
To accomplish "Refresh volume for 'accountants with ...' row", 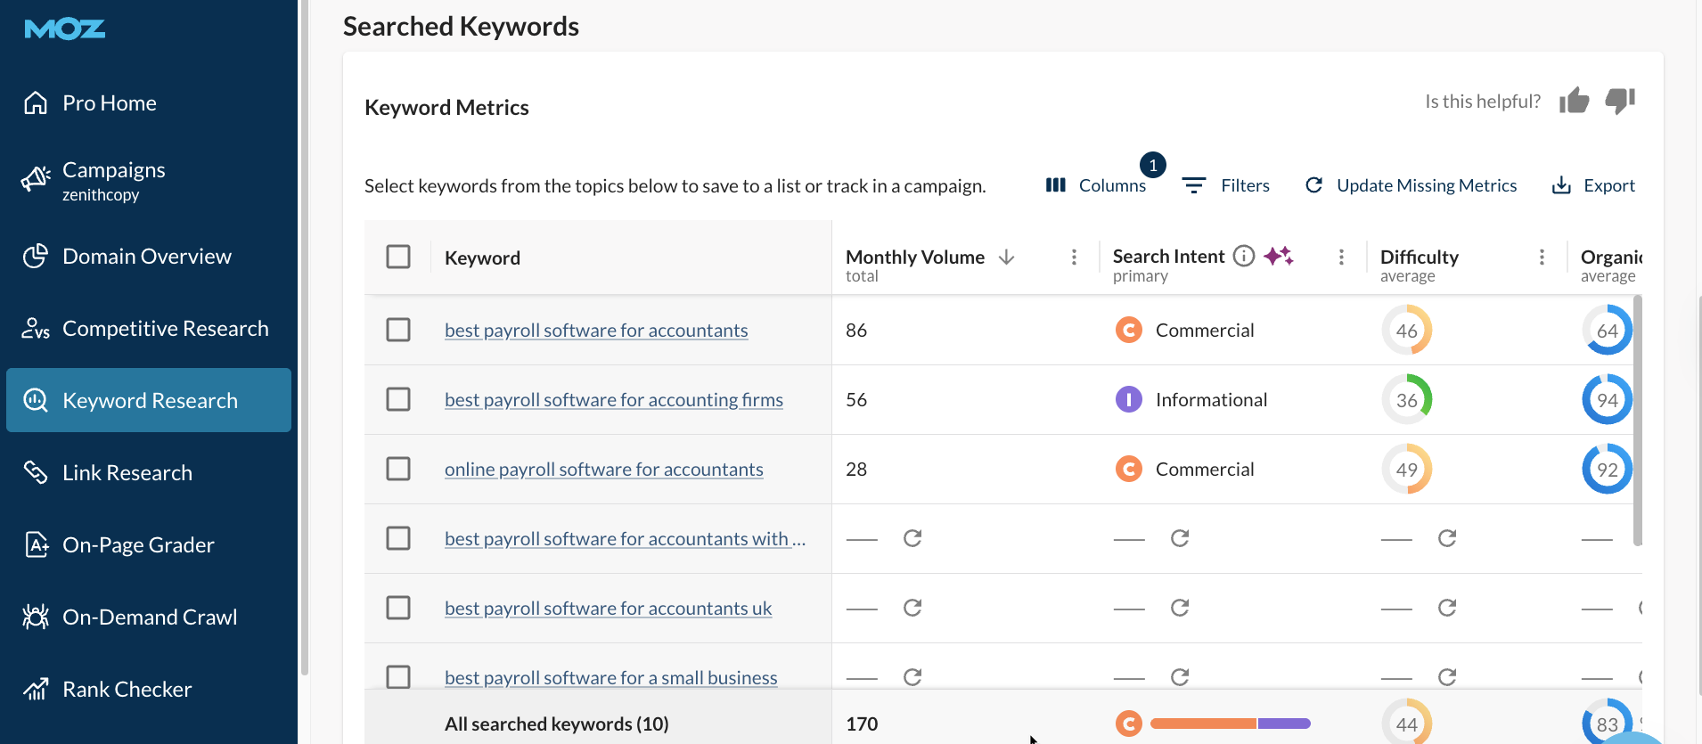I will tap(912, 538).
